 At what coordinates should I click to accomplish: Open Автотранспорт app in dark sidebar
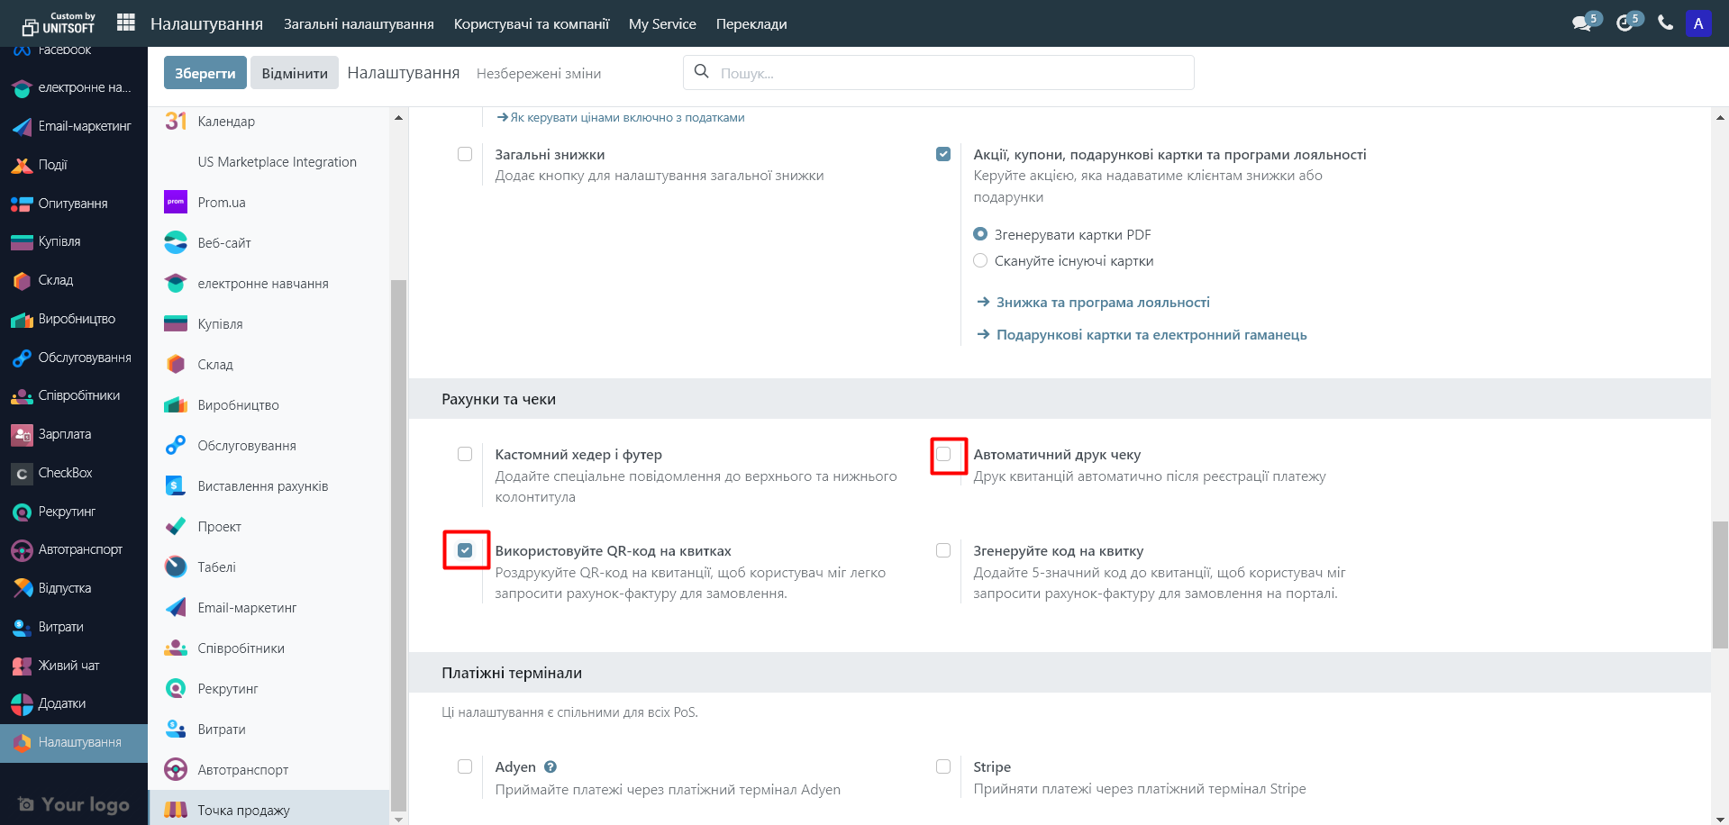coord(74,549)
